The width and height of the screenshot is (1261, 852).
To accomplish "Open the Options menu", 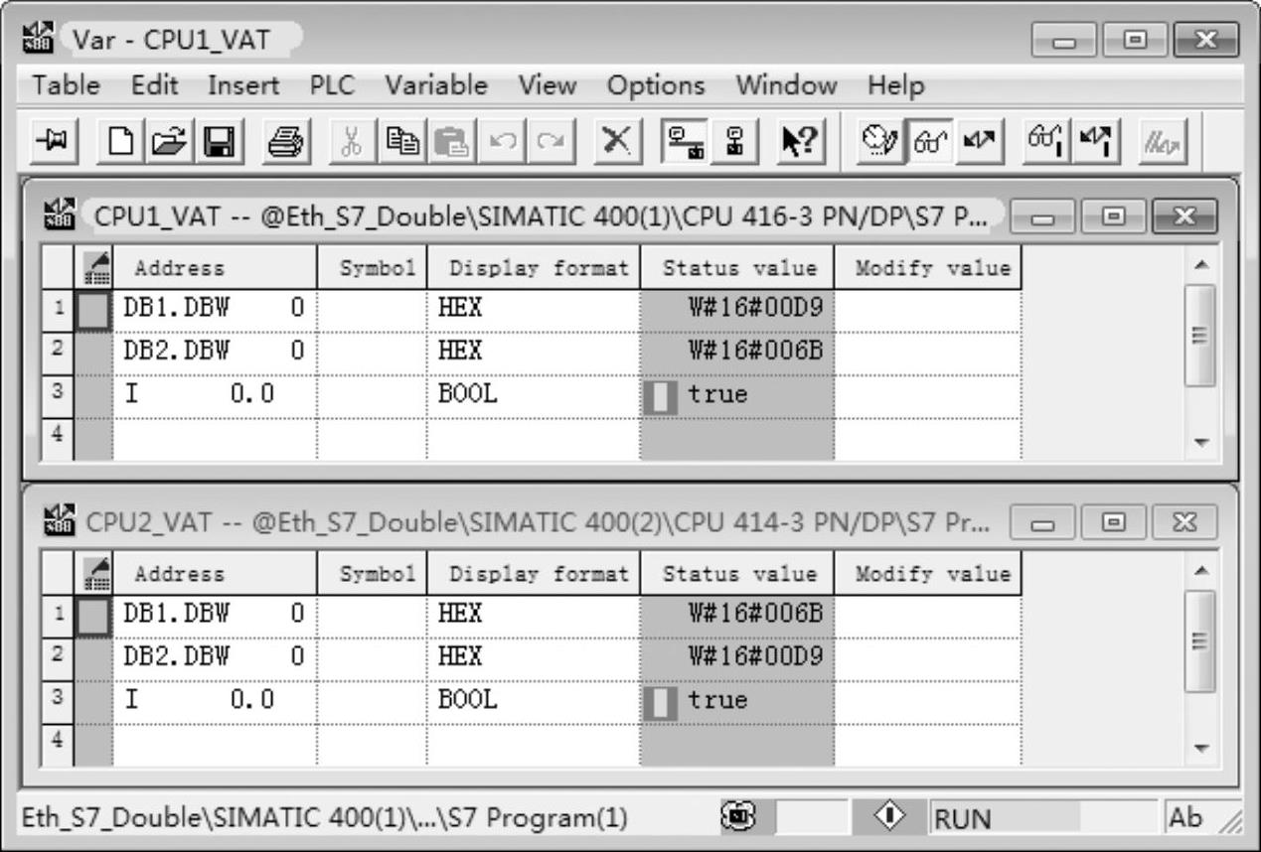I will (x=656, y=86).
